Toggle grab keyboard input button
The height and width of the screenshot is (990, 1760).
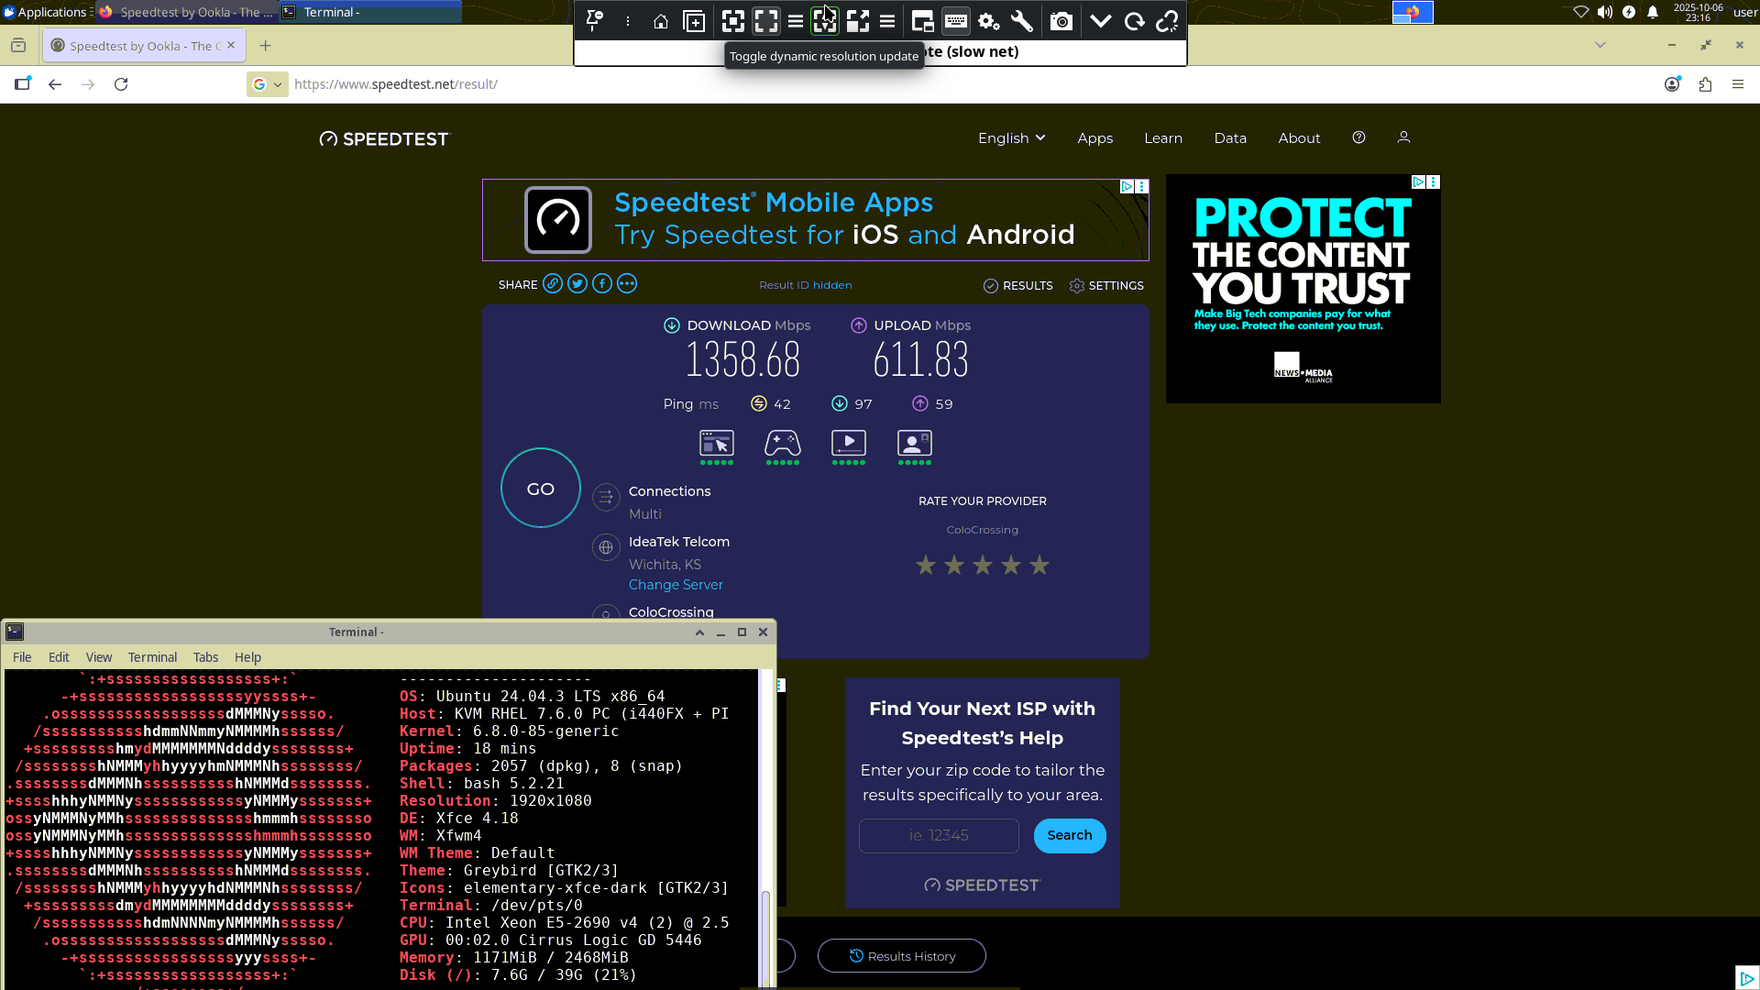(x=955, y=22)
